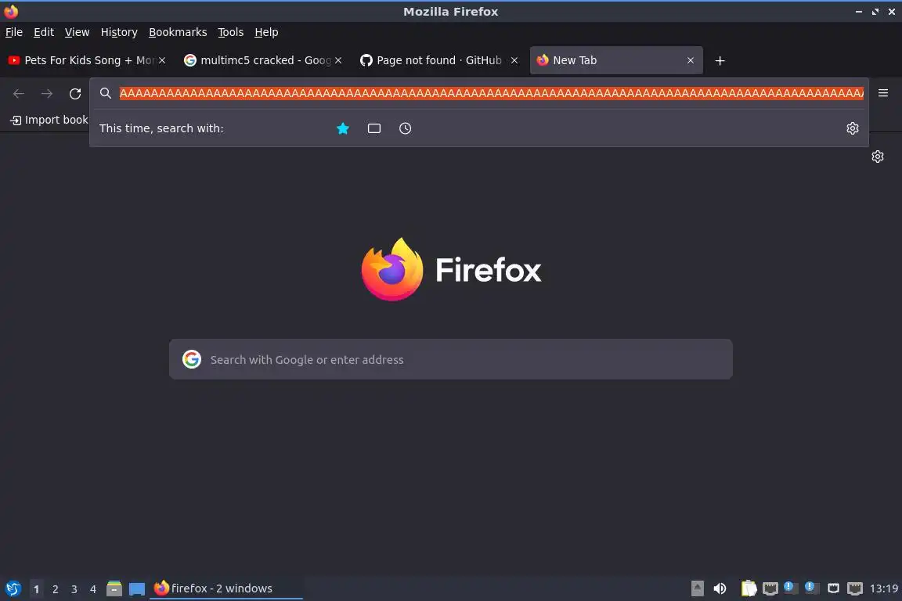This screenshot has width=902, height=601.
Task: Open a new tab with the plus button
Action: pyautogui.click(x=720, y=61)
